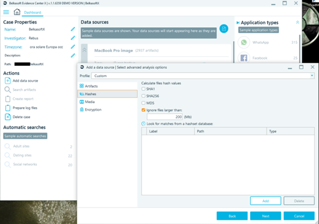Open the hamburger menu in Belkasoft window

tap(6, 12)
